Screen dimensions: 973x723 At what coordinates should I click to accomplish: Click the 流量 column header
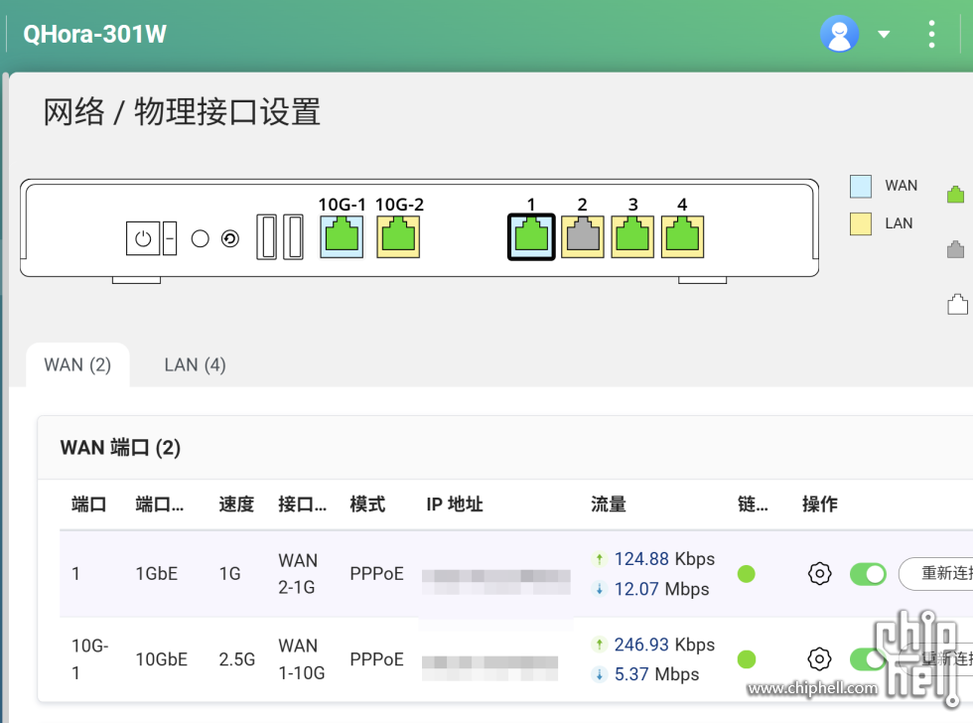(608, 504)
